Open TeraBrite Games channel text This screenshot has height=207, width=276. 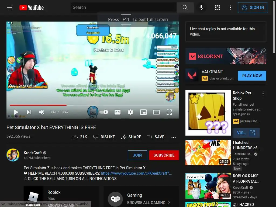pos(243,154)
